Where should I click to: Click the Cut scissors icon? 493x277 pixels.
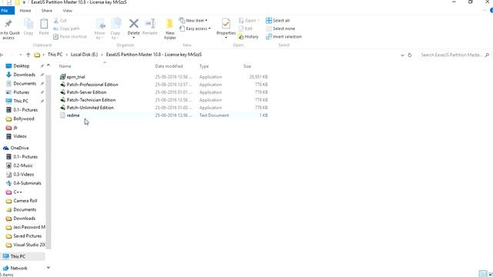coord(56,21)
